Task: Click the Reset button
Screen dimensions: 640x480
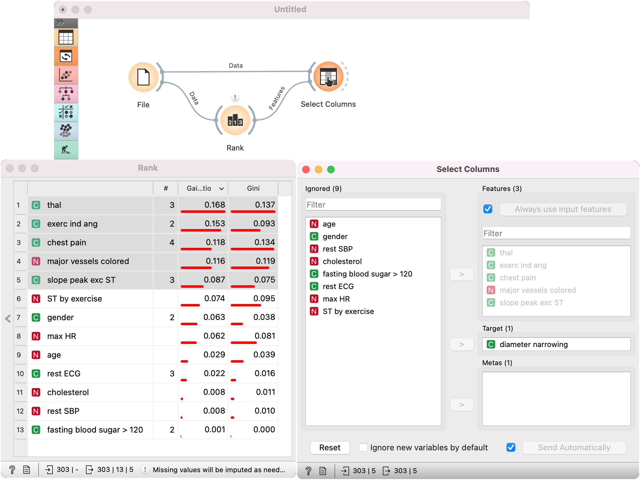Action: tap(330, 447)
